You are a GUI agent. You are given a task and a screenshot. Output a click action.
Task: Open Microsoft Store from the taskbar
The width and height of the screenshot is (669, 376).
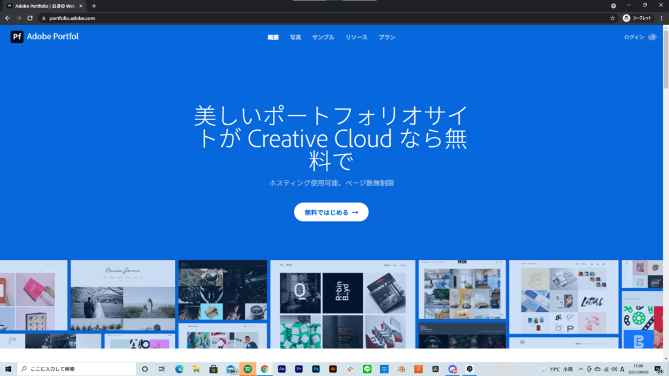214,369
